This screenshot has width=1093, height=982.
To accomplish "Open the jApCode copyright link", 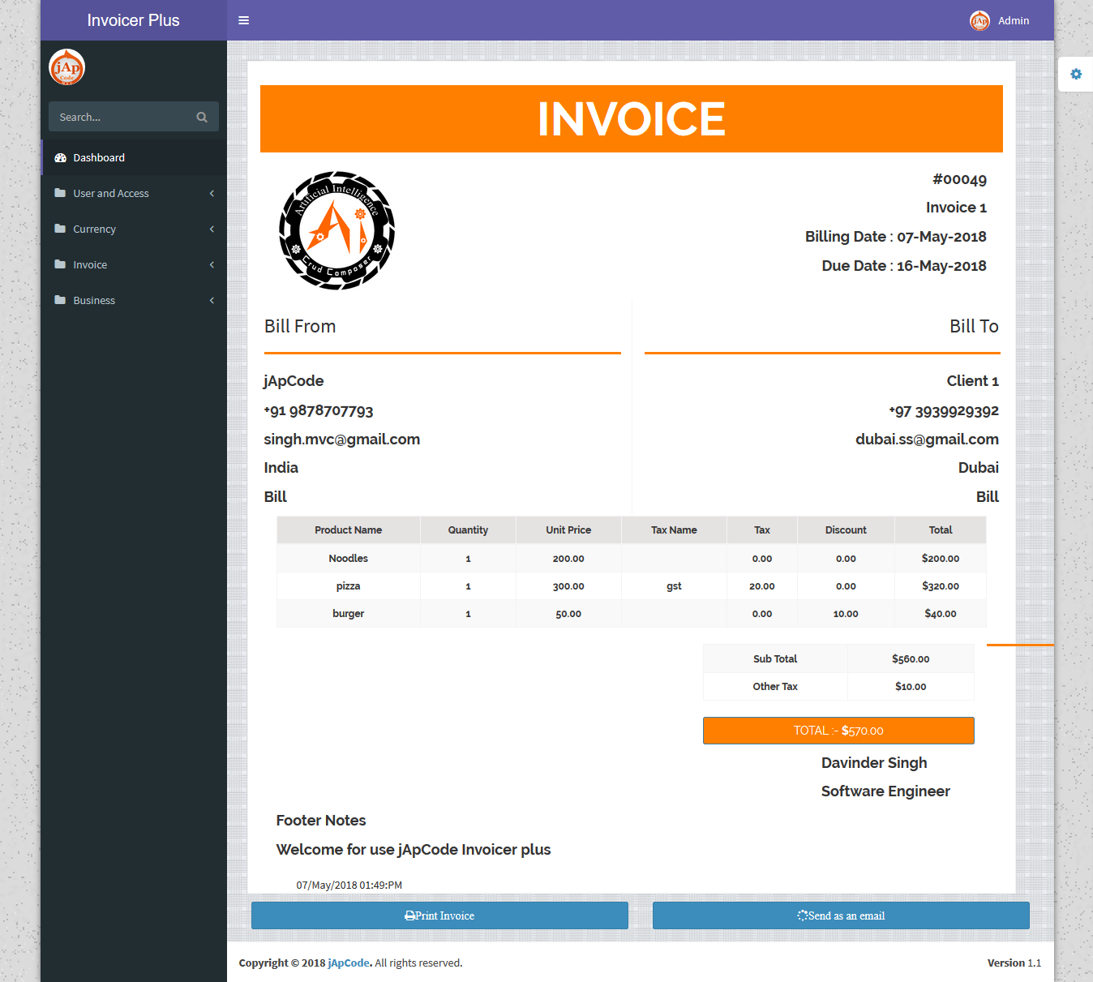I will pos(348,963).
